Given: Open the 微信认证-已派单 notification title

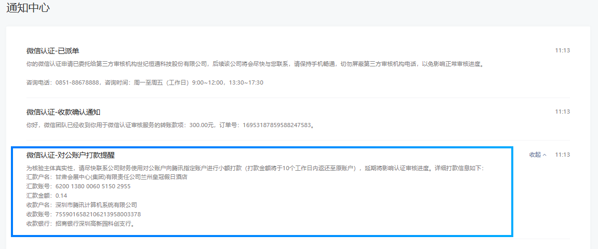Looking at the screenshot, I should click(x=52, y=51).
